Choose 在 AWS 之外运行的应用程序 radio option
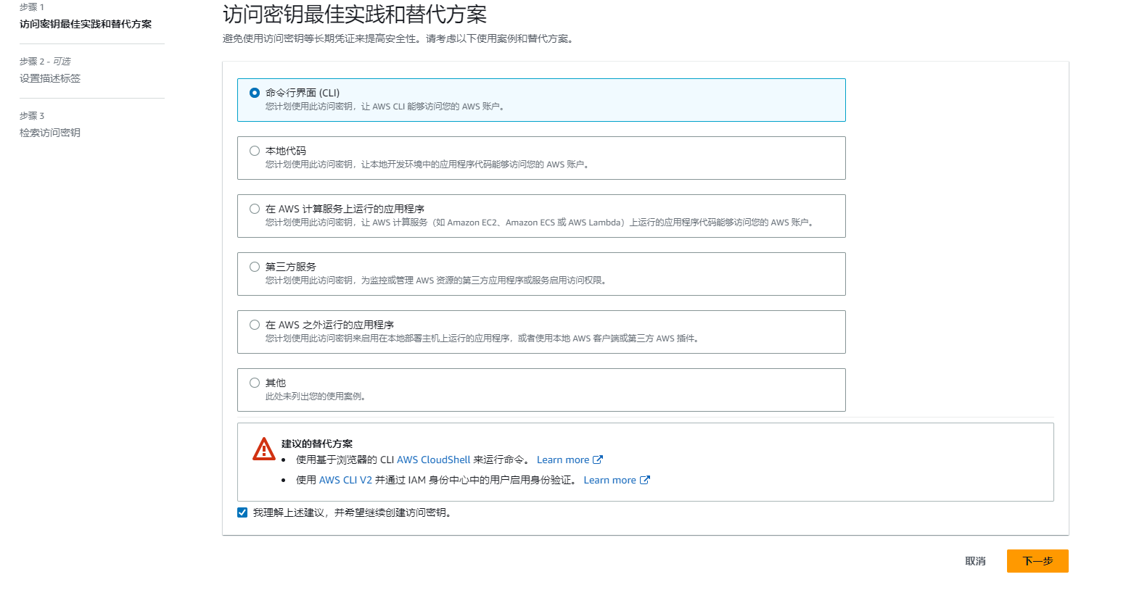1126x598 pixels. 255,325
